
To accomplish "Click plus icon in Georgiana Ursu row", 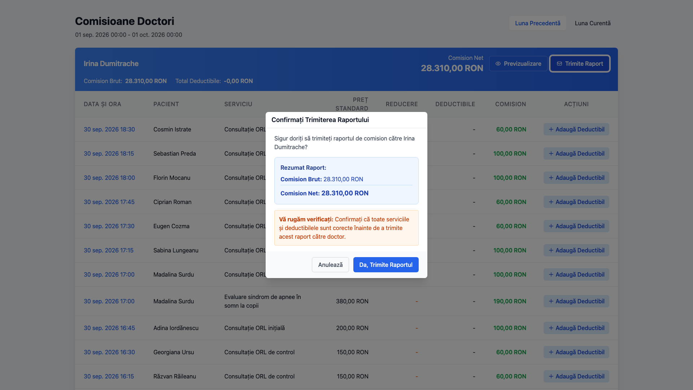I will 551,352.
